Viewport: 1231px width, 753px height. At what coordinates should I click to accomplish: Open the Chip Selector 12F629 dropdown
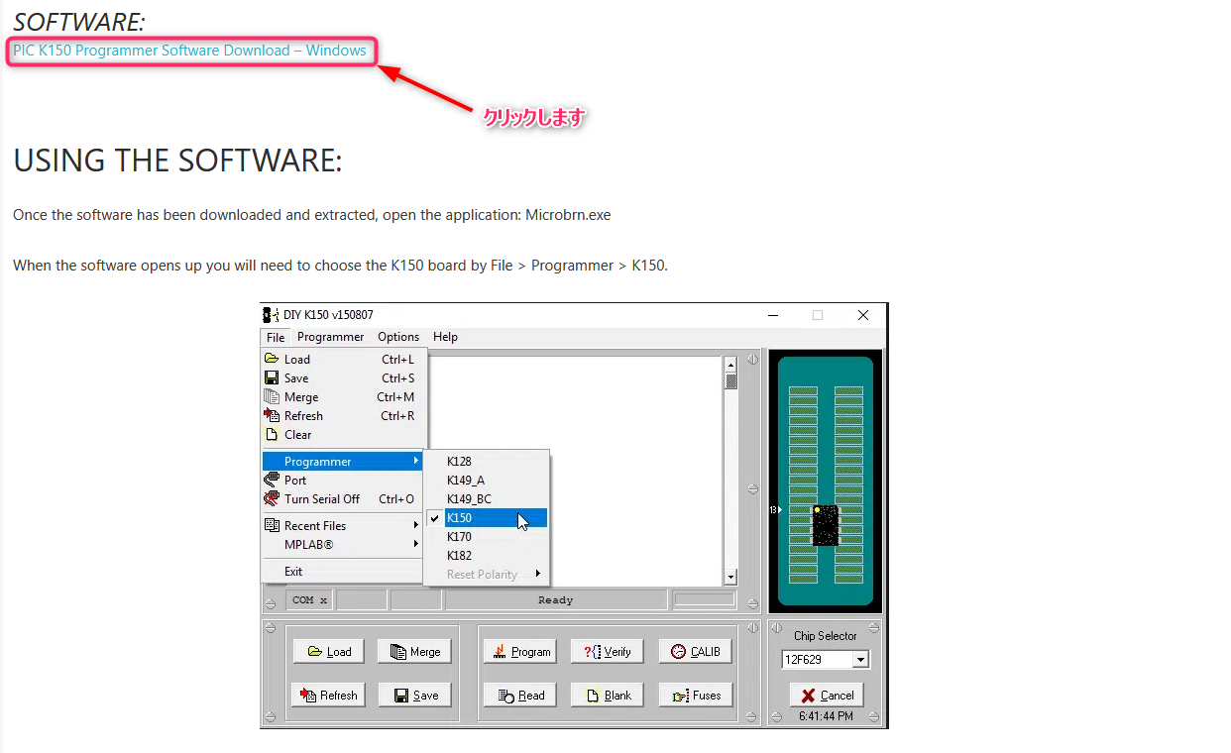(x=860, y=660)
